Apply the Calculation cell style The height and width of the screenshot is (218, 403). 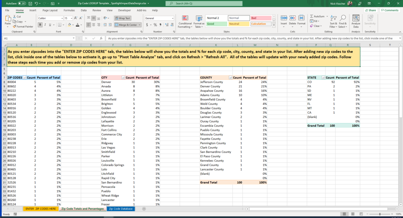(261, 24)
